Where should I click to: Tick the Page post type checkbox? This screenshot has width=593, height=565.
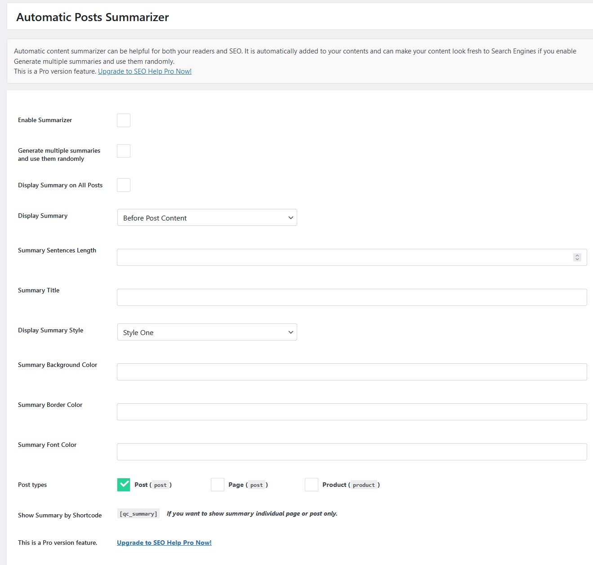[218, 485]
